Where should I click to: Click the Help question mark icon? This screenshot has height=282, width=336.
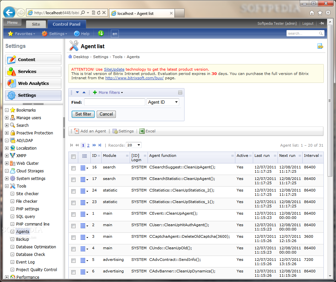click(x=77, y=34)
